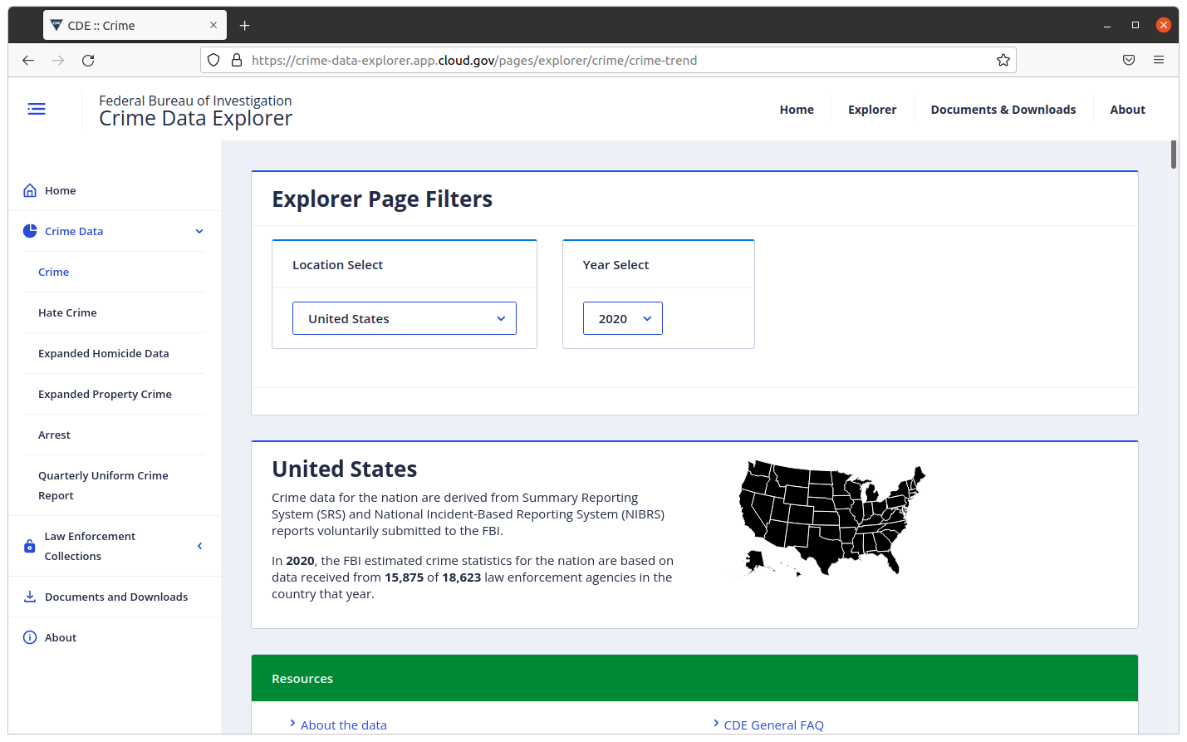Viewport: 1187px width, 742px height.
Task: Open the About the data resource link
Action: pos(344,725)
